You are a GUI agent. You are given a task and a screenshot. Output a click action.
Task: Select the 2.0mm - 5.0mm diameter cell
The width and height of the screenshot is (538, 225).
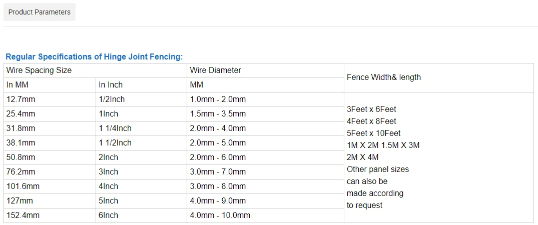click(218, 143)
